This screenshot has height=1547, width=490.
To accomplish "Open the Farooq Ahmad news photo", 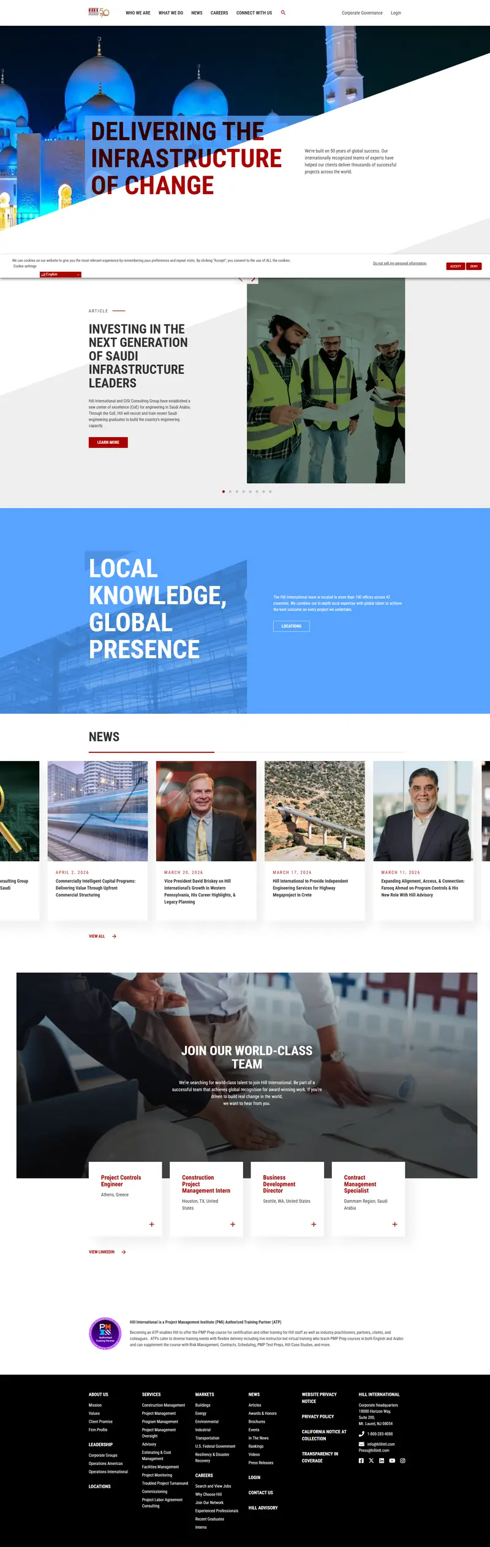I will (423, 811).
